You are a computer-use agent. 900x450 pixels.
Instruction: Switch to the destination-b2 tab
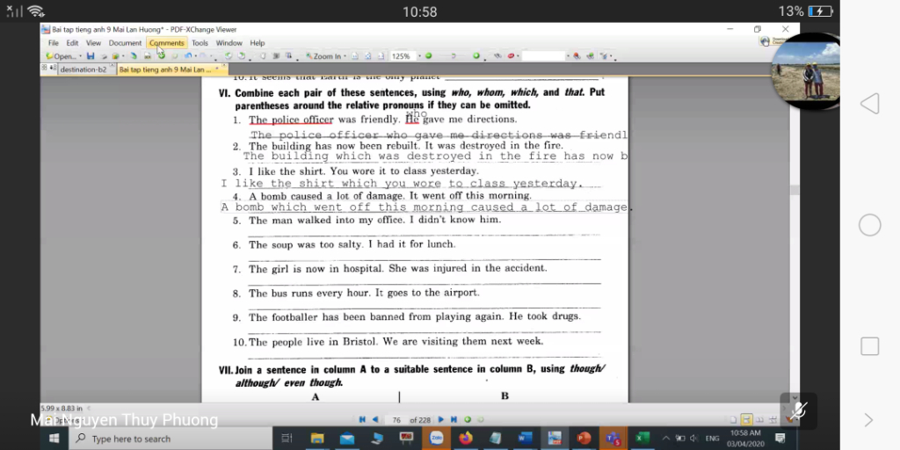click(x=83, y=69)
